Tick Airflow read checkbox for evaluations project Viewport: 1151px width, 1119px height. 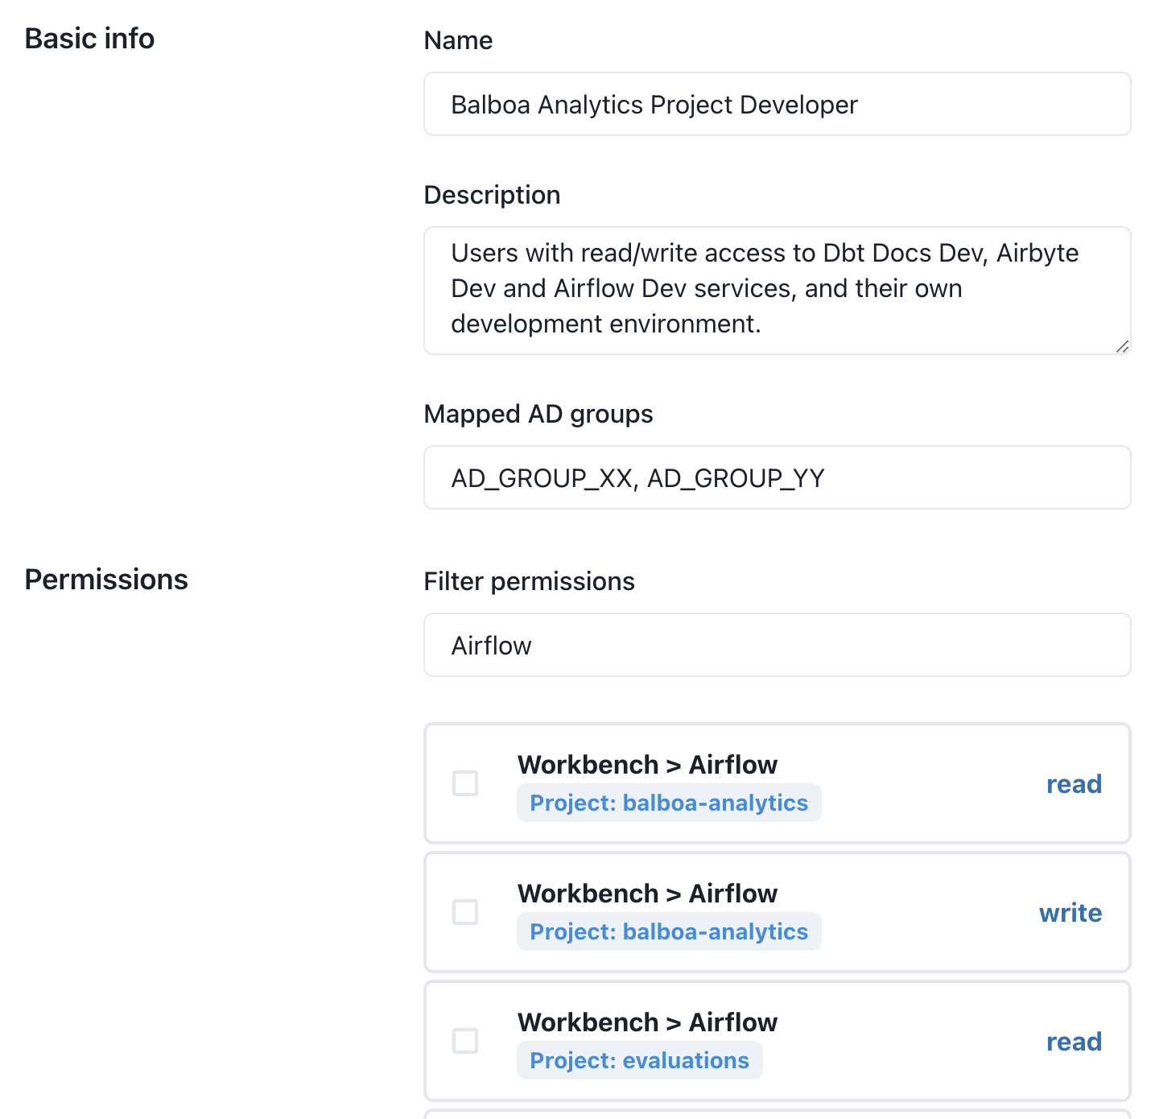click(465, 1041)
